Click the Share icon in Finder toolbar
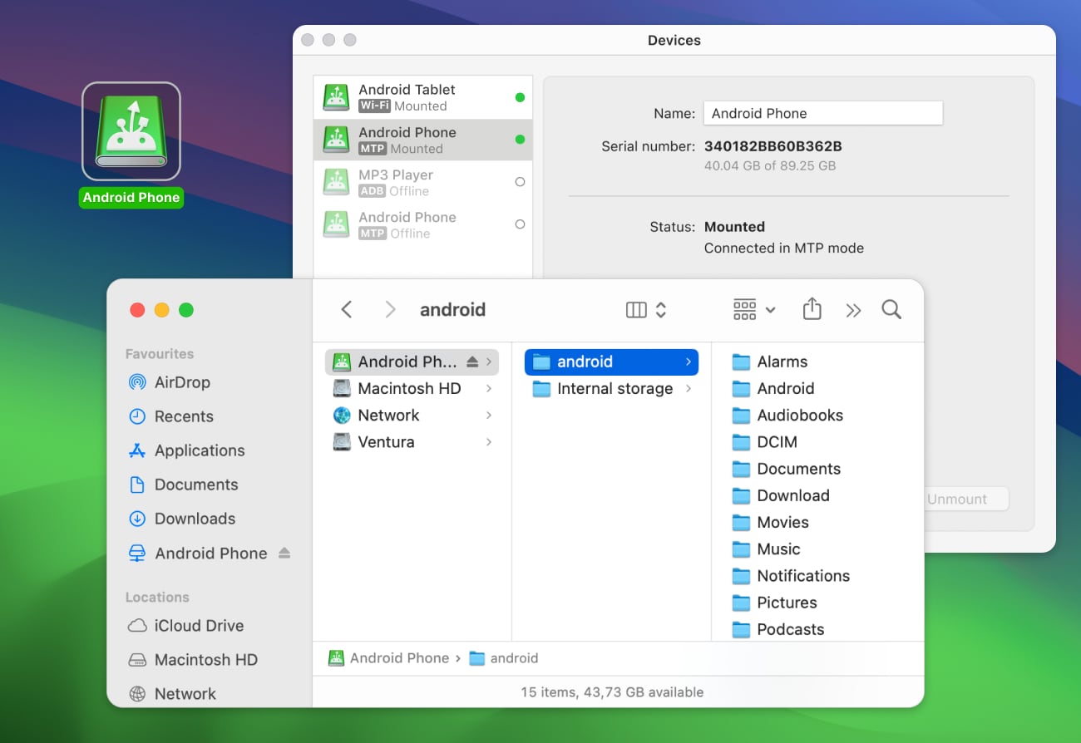This screenshot has width=1081, height=743. tap(812, 308)
